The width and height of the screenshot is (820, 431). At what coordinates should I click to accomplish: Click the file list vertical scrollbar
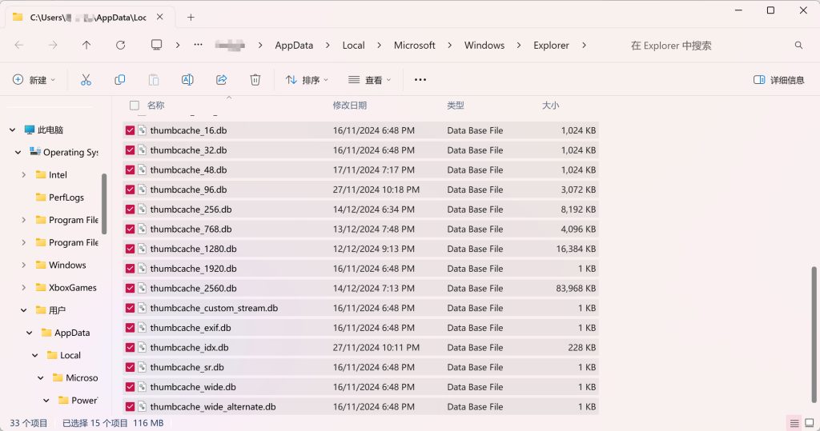pos(814,334)
